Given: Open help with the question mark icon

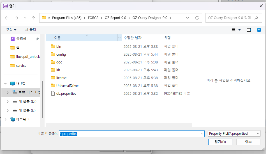Looking at the screenshot, I should (259, 30).
